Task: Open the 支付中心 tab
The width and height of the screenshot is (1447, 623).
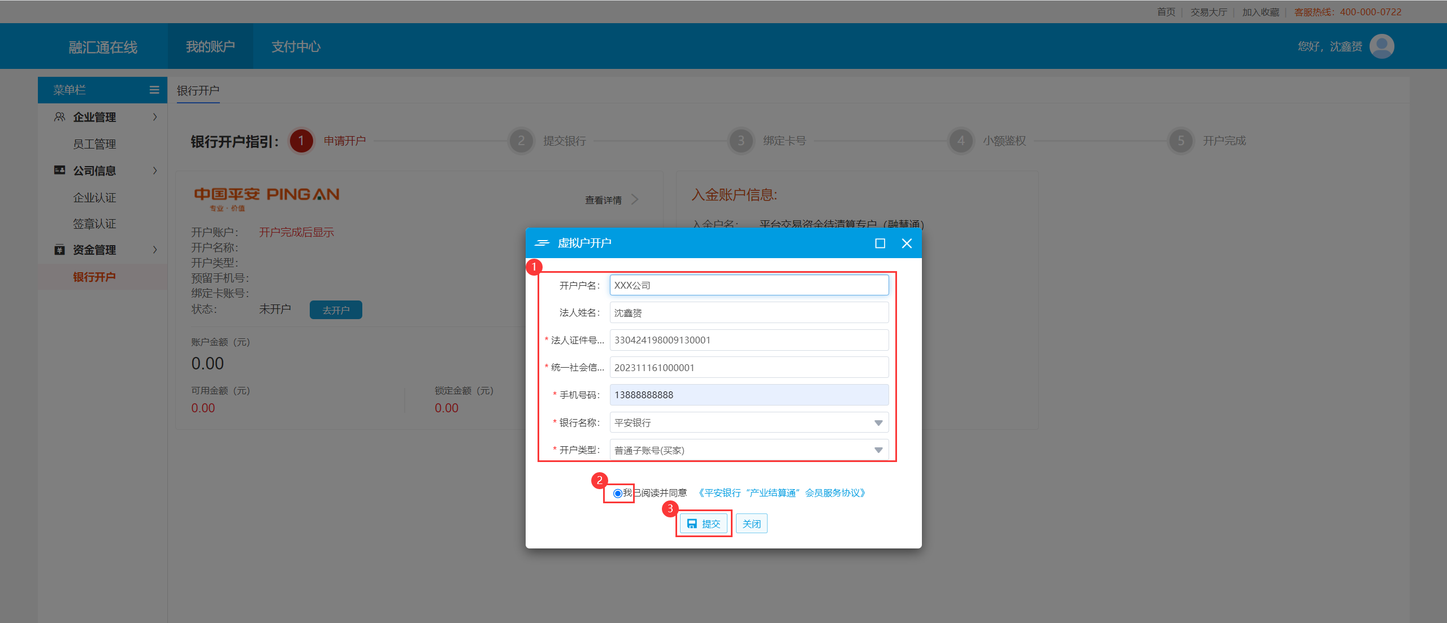Action: [x=296, y=46]
